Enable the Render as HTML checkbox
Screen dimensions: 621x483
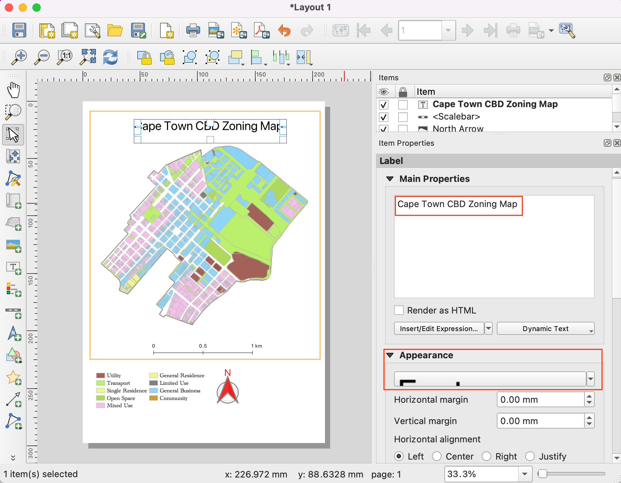pos(399,310)
